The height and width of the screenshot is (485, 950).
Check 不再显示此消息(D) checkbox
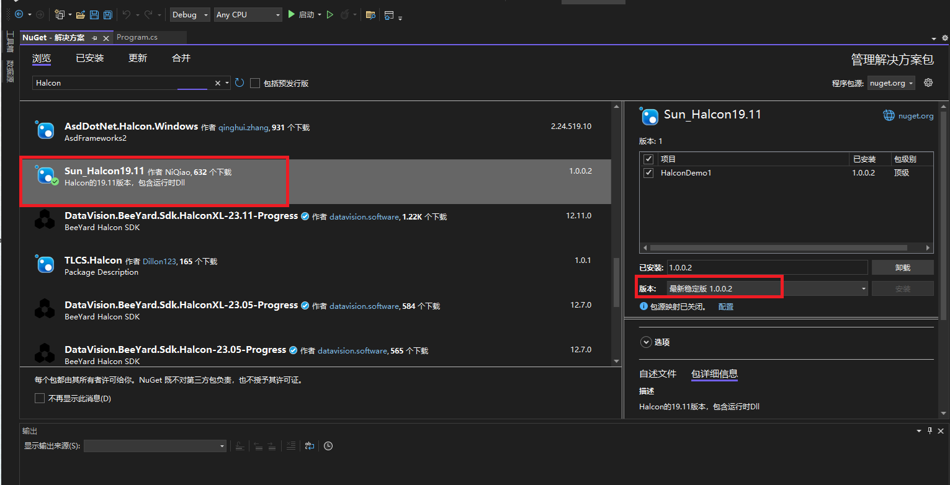[40, 398]
